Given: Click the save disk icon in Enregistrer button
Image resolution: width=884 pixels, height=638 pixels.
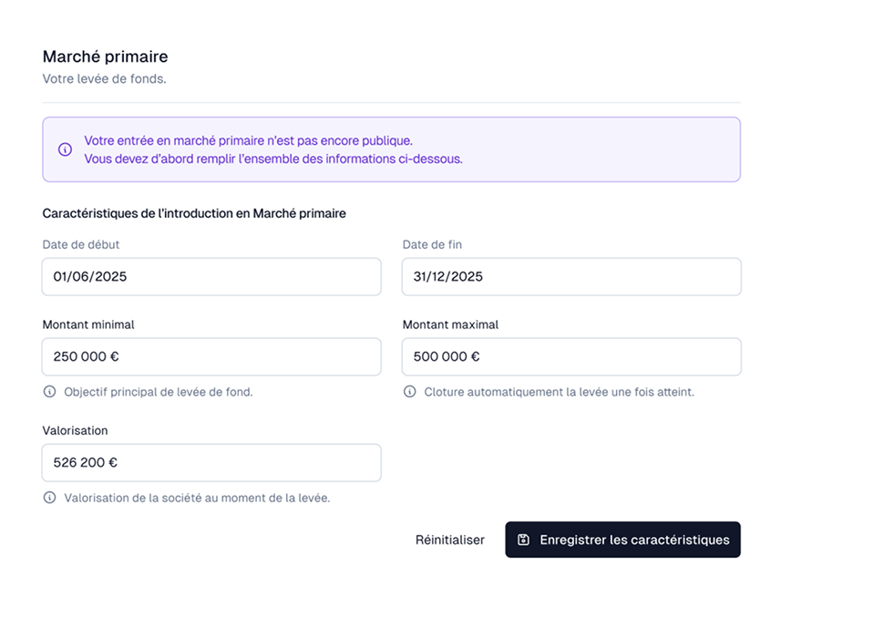Looking at the screenshot, I should [523, 540].
